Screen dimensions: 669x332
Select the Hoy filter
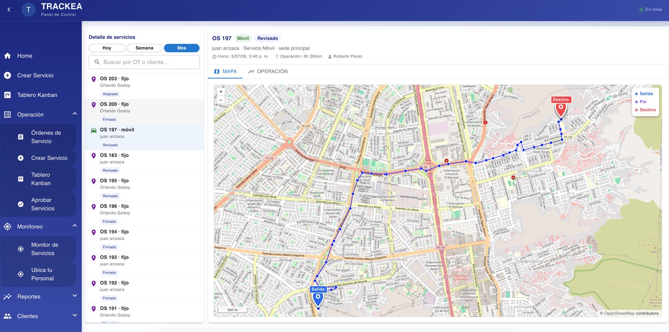coord(107,48)
